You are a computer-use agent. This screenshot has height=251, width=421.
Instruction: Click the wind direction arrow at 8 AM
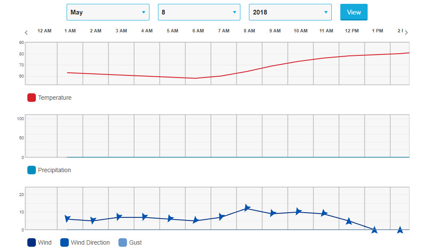(x=247, y=208)
